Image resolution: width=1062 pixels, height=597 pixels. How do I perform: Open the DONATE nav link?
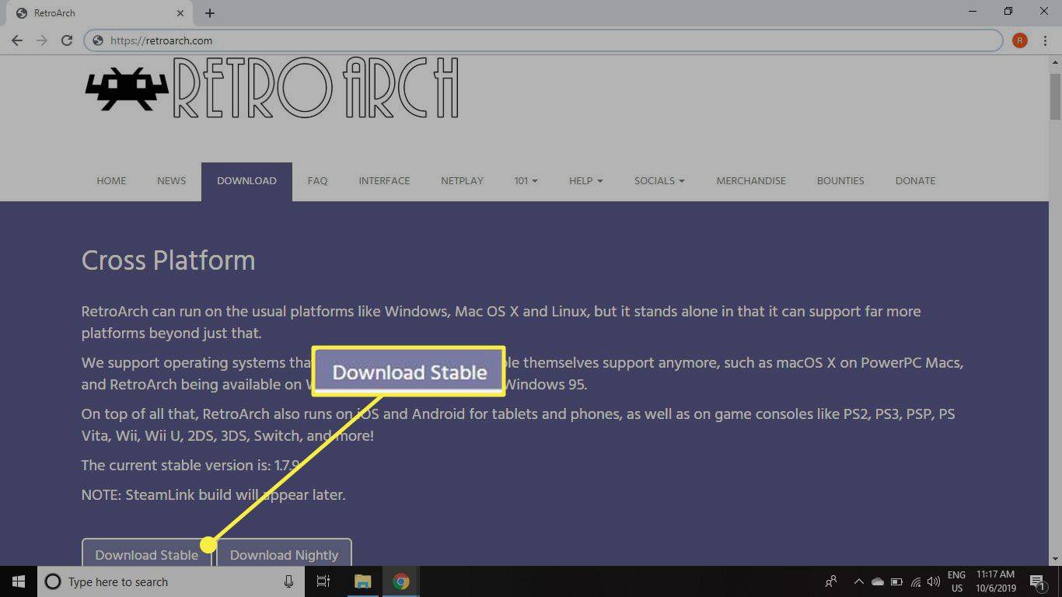pyautogui.click(x=915, y=180)
